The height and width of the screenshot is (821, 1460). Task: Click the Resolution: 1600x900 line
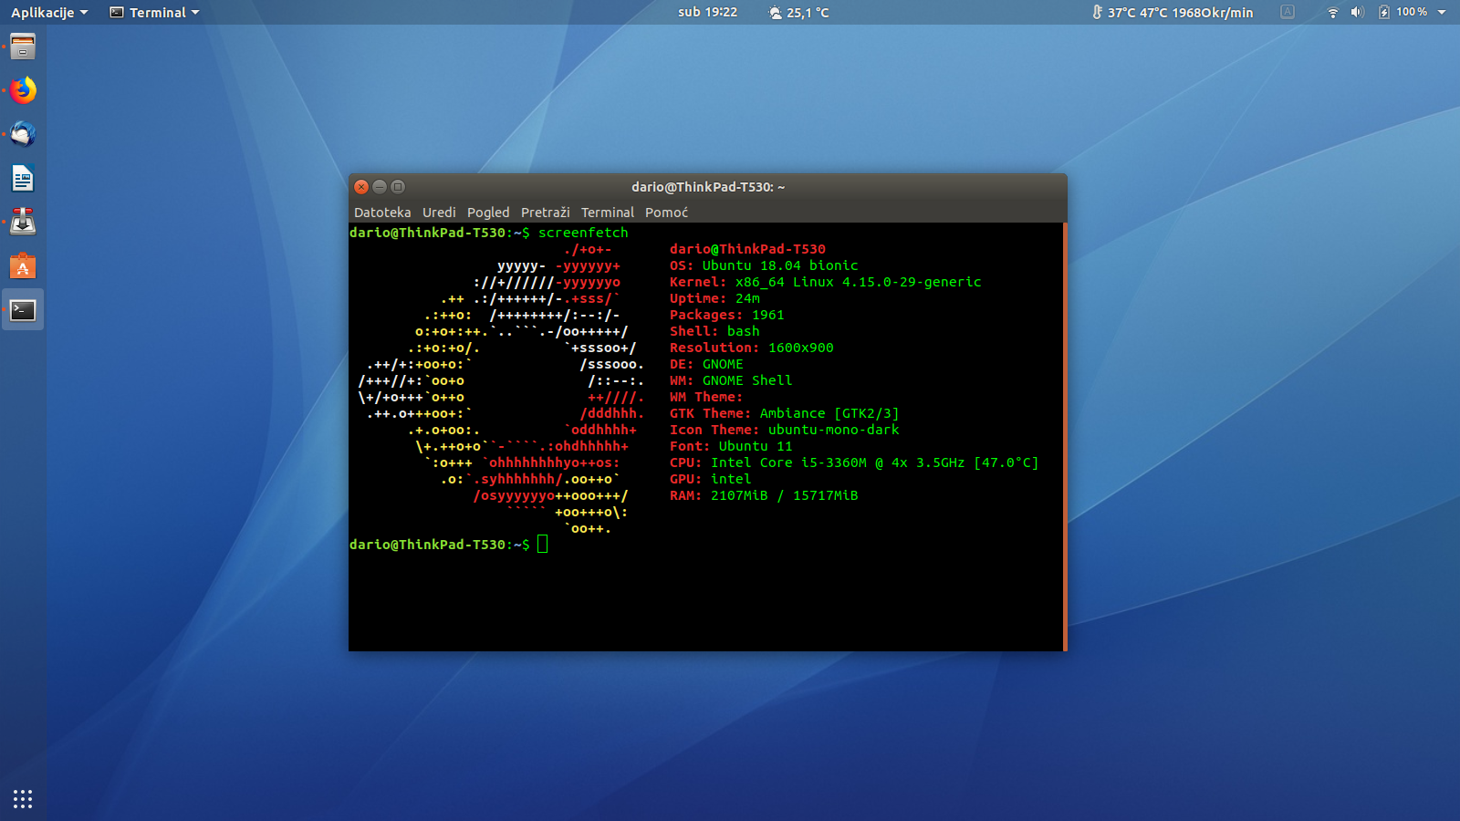[x=752, y=348]
